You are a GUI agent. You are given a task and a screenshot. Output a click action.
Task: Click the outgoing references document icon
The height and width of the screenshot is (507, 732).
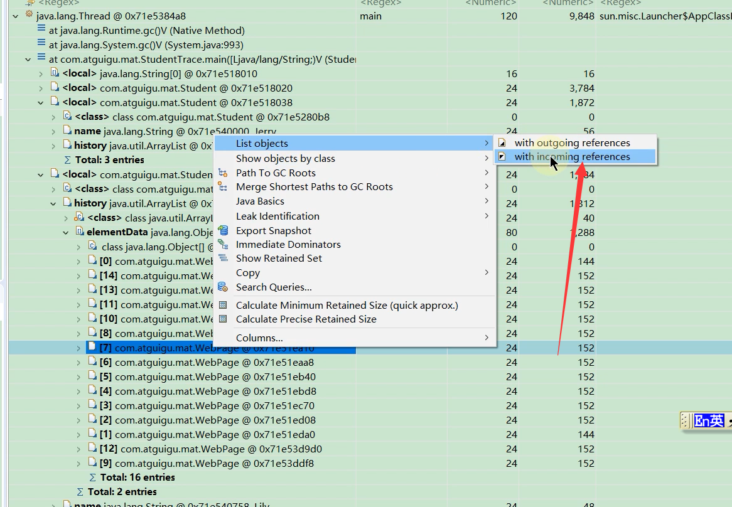click(502, 142)
